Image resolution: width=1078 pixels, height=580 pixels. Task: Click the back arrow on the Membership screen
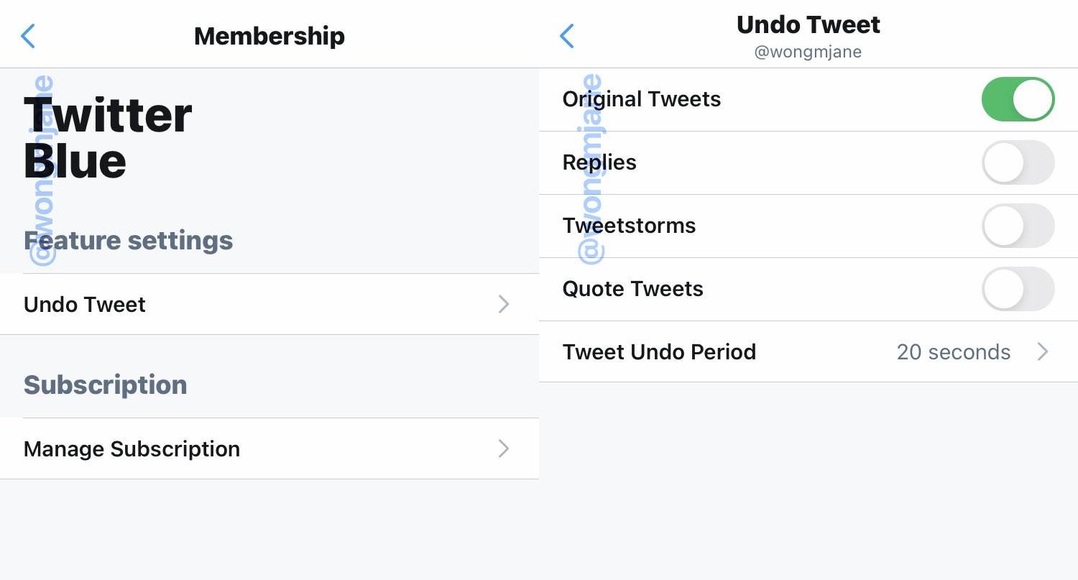point(28,36)
